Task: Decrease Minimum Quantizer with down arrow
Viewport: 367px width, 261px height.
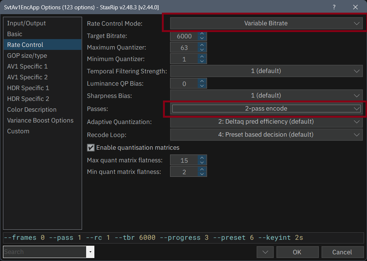Action: pyautogui.click(x=202, y=61)
